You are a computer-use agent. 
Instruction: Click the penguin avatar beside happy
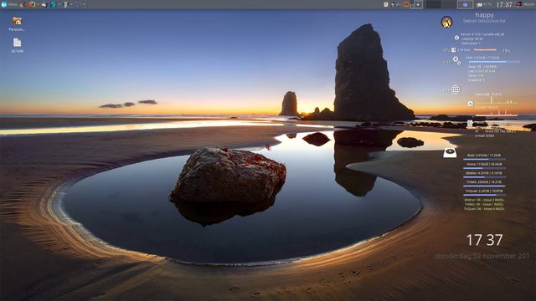(446, 22)
